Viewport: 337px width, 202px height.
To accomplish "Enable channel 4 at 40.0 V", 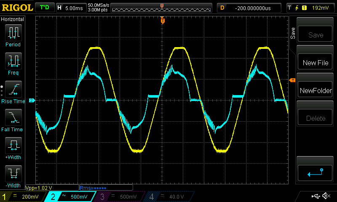I will [169, 197].
